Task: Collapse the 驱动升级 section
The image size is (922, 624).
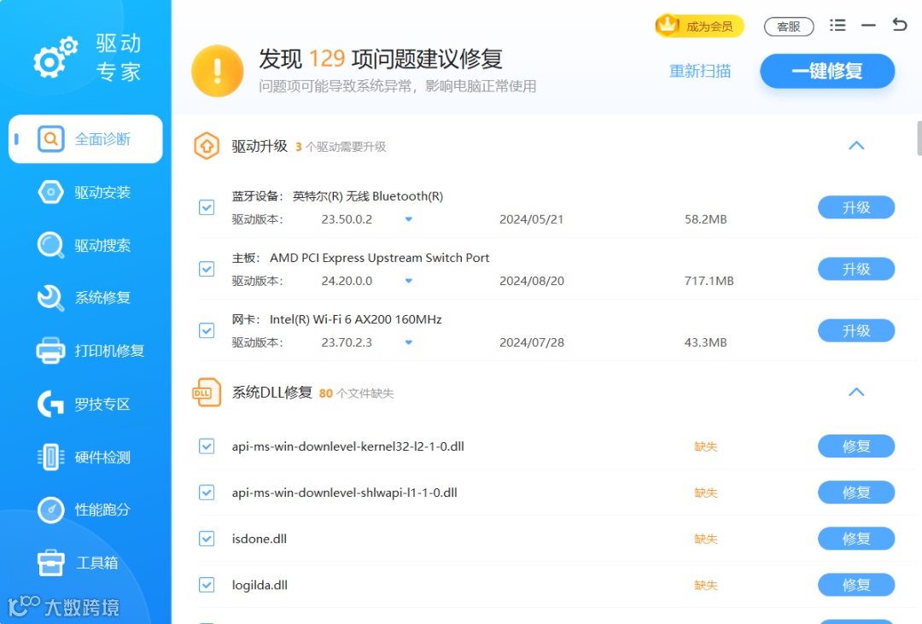Action: (x=856, y=145)
